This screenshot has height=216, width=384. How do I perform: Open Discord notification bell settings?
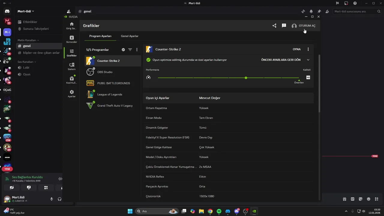point(311,11)
